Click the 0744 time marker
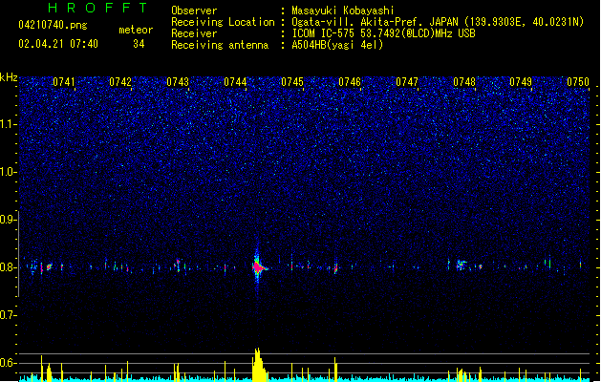This screenshot has height=382, width=601. 235,82
